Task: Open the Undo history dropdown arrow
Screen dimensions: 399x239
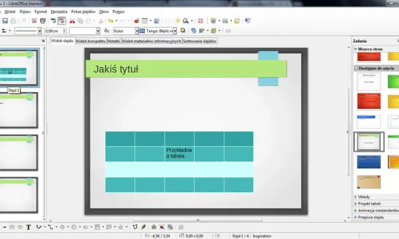Action: [117, 21]
